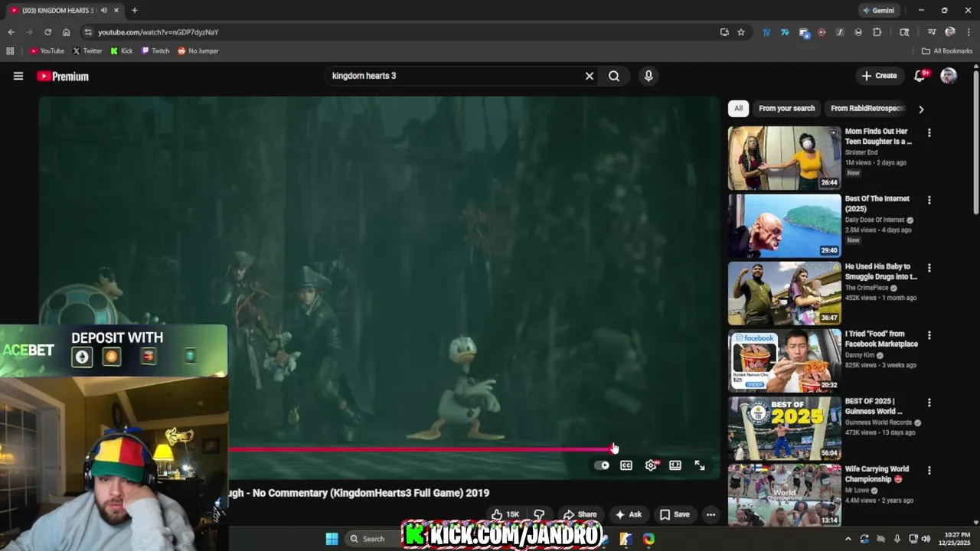Open All Bookmarks folder
Viewport: 980px width, 551px height.
(947, 51)
